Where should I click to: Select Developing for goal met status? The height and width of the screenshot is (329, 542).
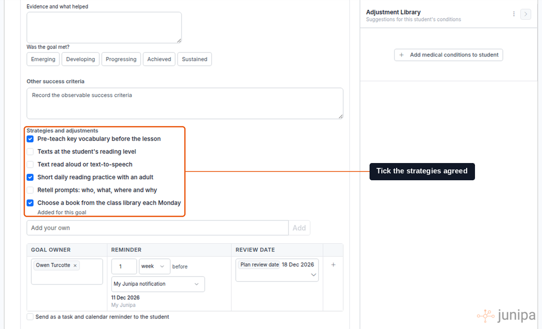tap(80, 59)
